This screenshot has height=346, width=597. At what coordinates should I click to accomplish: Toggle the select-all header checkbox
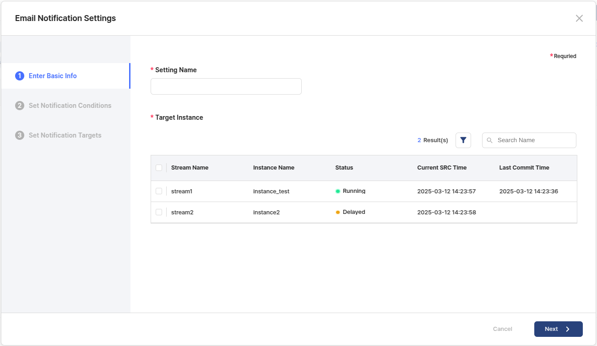coord(159,168)
